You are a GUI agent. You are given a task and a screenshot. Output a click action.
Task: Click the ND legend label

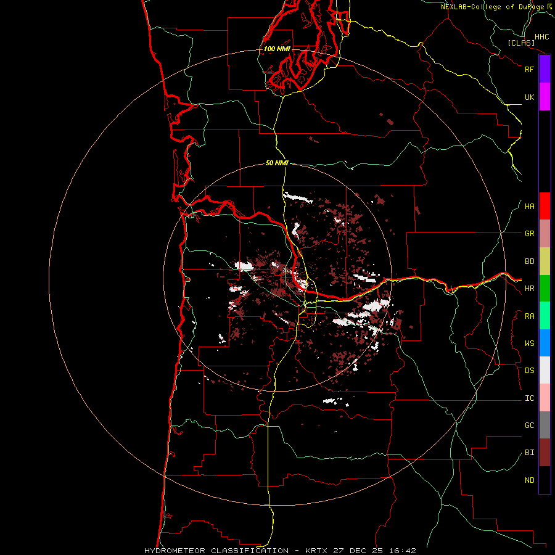tap(529, 480)
